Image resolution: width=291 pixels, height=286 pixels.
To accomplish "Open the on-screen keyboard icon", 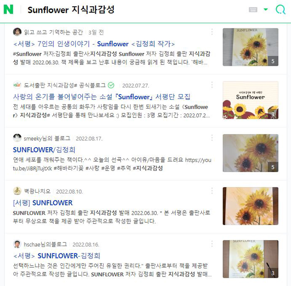I will [253, 9].
